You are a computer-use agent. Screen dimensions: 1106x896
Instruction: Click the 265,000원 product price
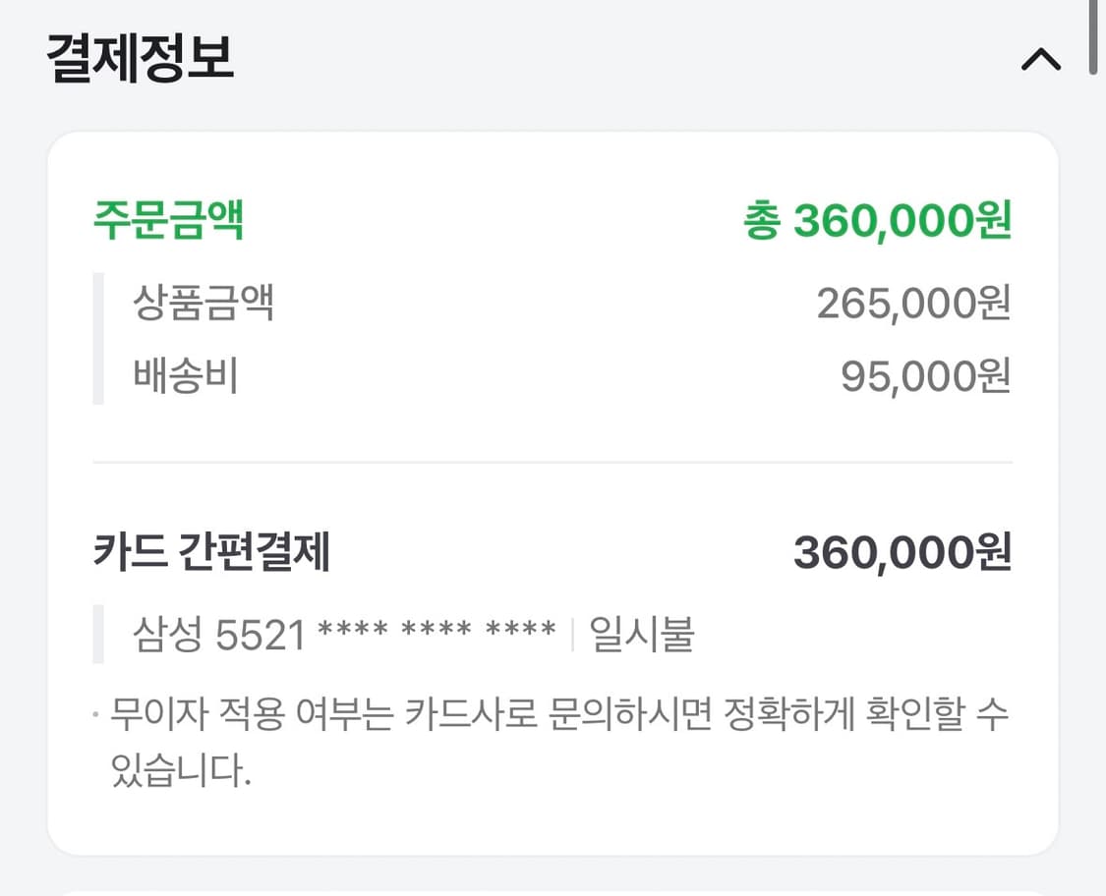click(912, 305)
